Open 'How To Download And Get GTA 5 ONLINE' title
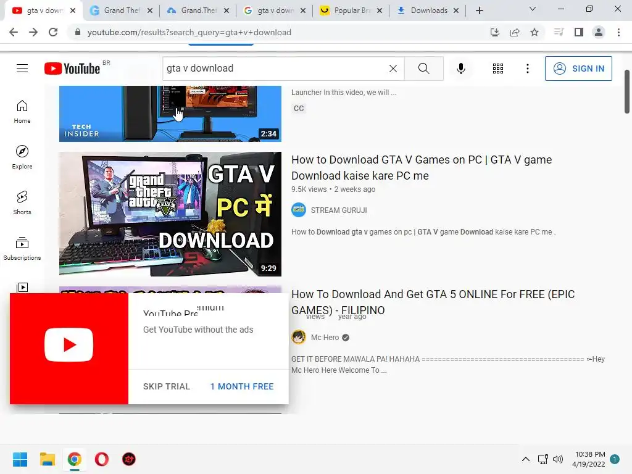The image size is (632, 474). point(433,302)
